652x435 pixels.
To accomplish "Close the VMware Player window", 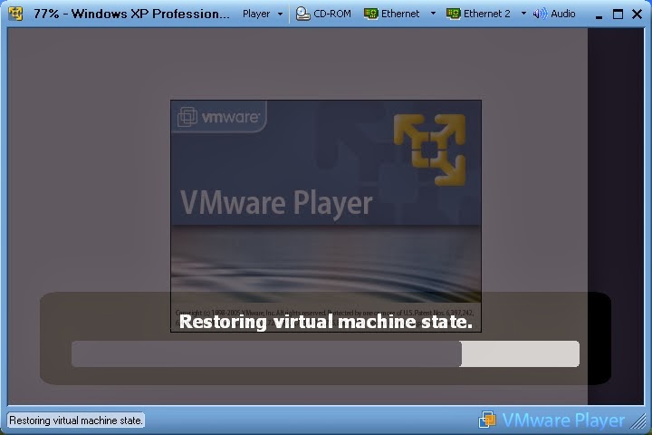I will [x=637, y=14].
